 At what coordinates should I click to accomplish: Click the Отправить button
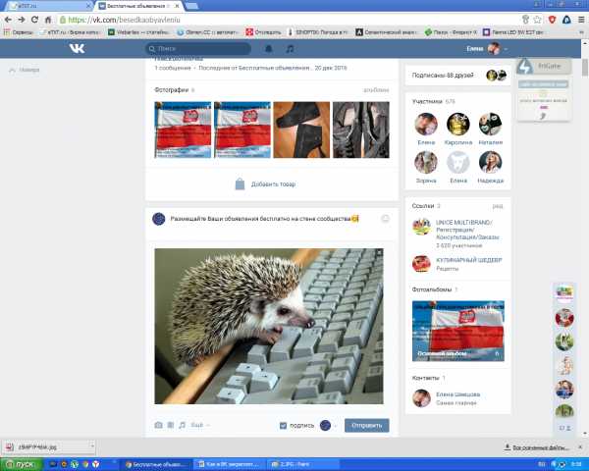click(366, 426)
